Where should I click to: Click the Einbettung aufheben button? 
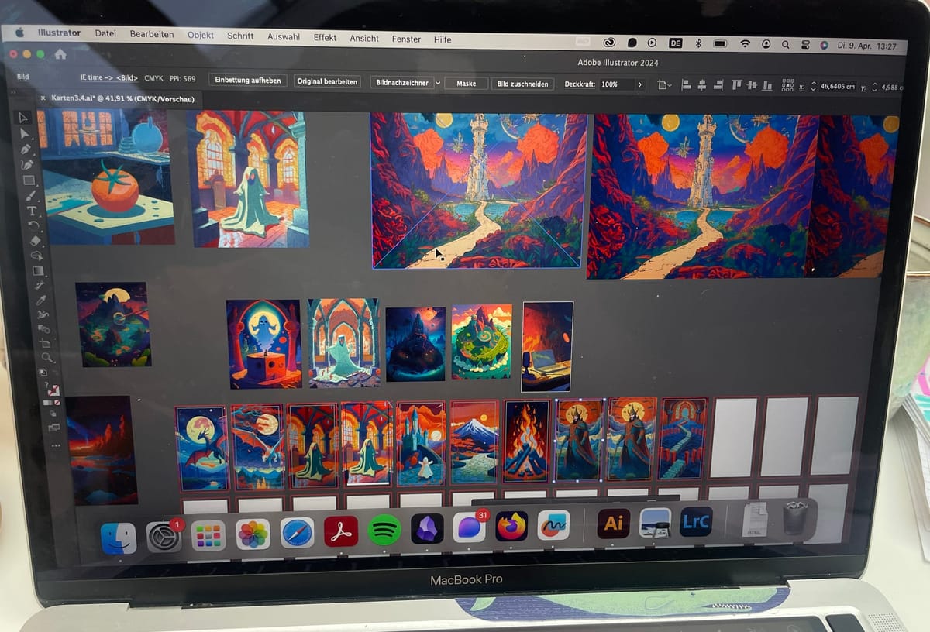coord(249,81)
